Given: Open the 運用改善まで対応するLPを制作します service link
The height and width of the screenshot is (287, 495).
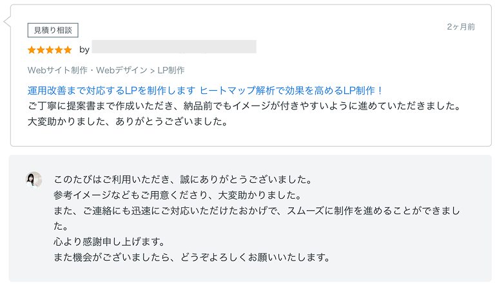Looking at the screenshot, I should click(111, 90).
